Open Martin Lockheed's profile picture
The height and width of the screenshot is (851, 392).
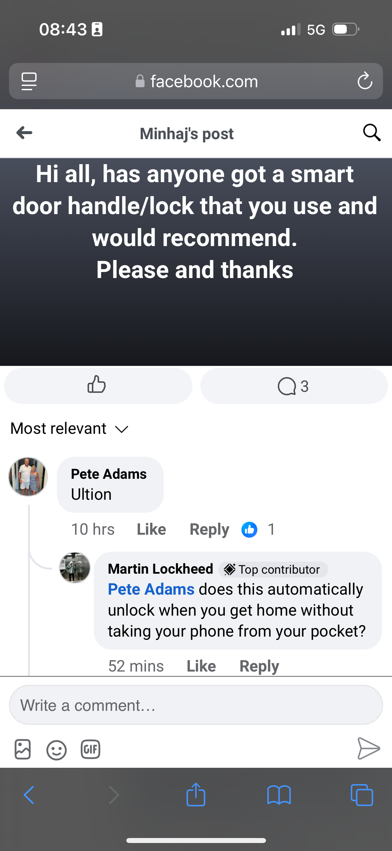(75, 568)
